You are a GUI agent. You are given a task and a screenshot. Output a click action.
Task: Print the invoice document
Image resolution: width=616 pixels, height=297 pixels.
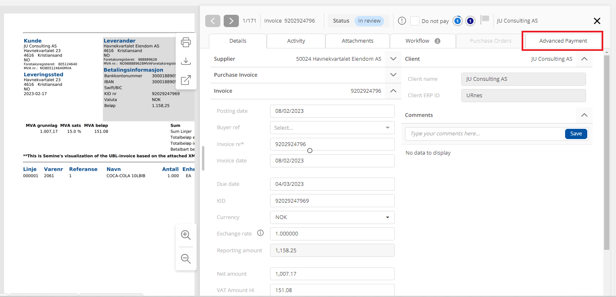(186, 42)
